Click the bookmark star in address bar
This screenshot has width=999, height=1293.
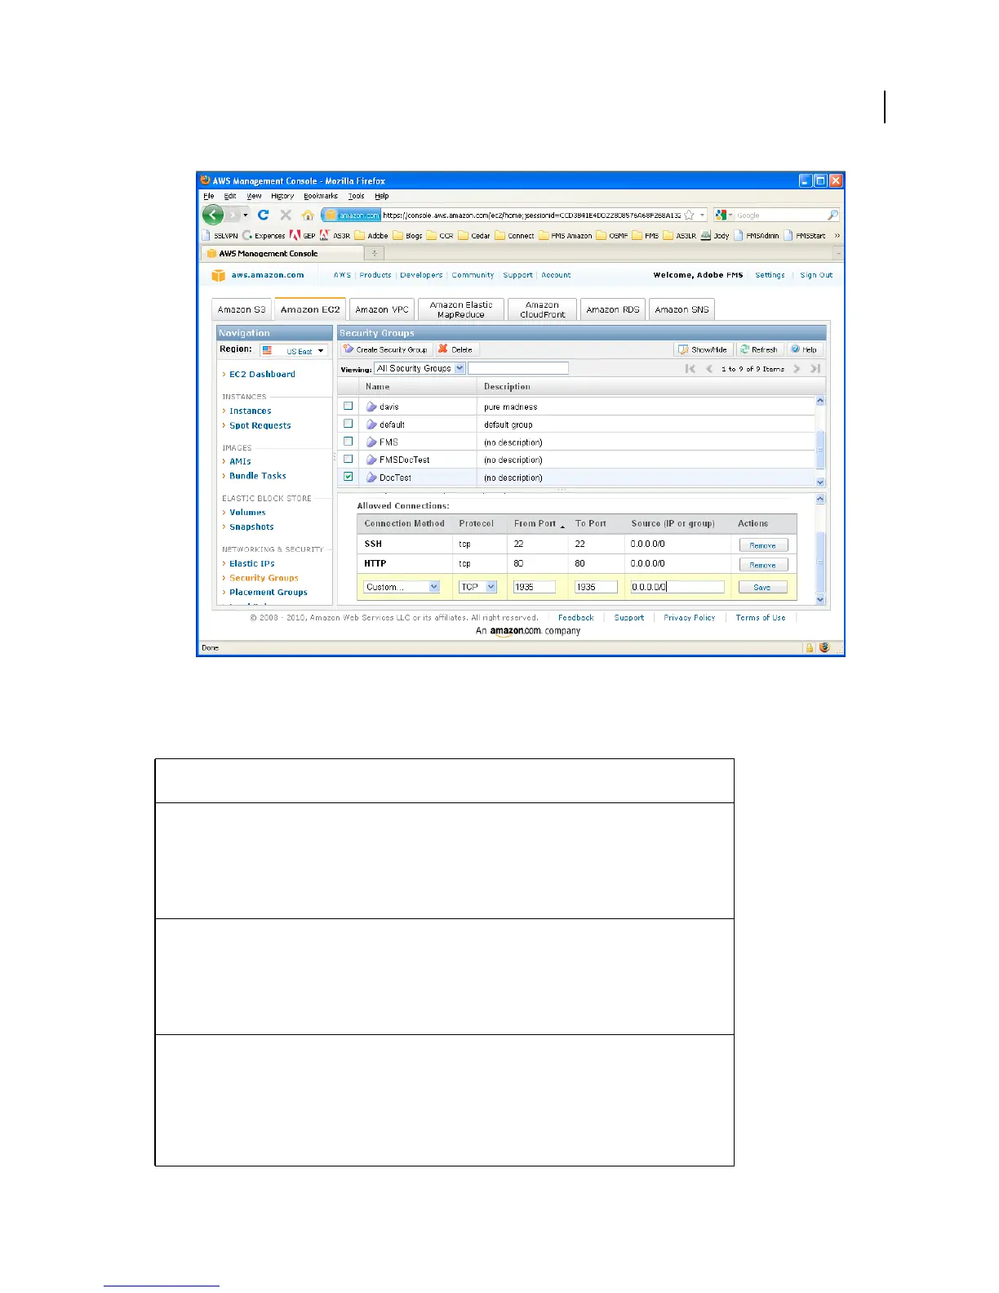point(690,215)
